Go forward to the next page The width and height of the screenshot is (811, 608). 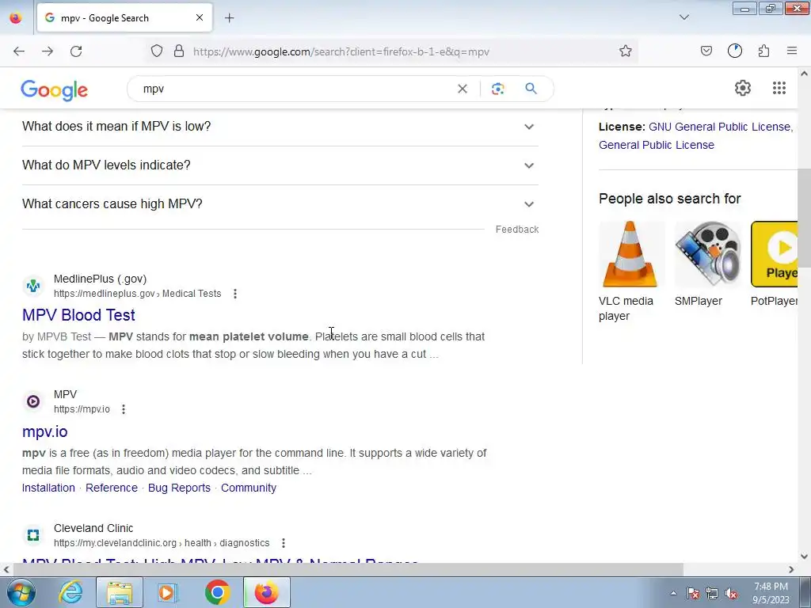pyautogui.click(x=48, y=51)
